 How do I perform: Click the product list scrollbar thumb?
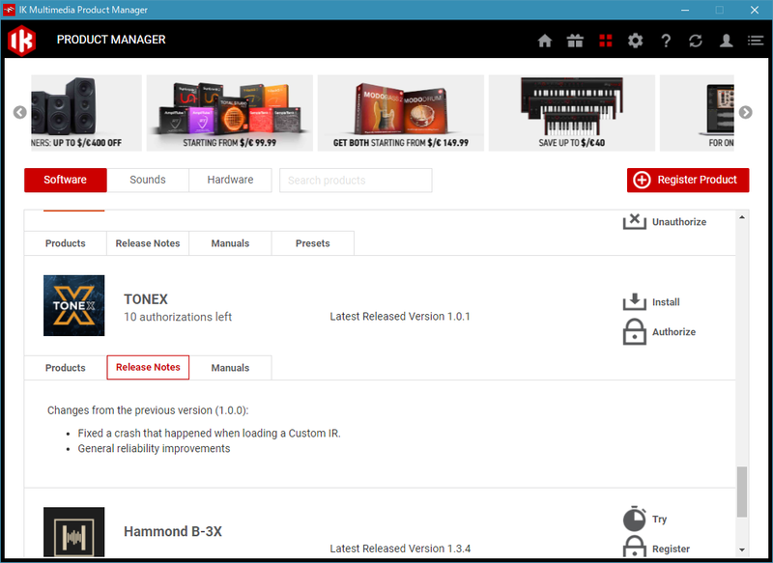(742, 492)
